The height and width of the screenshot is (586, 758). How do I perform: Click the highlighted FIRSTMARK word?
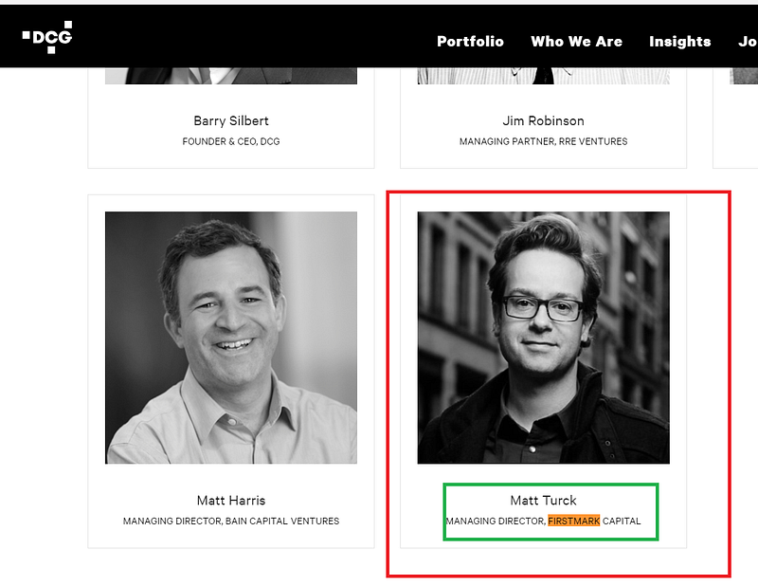click(x=573, y=522)
